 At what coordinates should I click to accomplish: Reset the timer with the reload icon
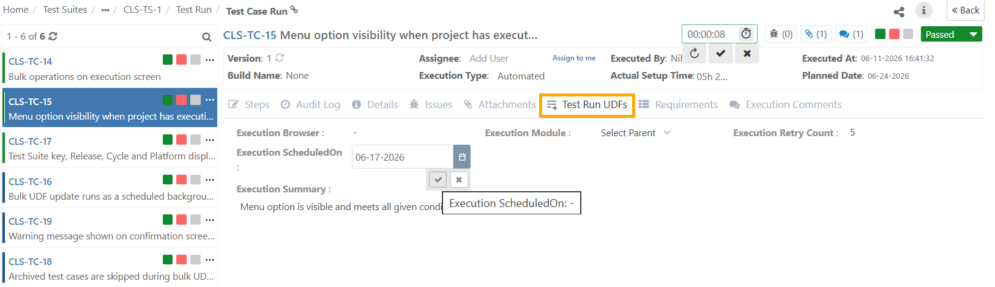click(695, 53)
